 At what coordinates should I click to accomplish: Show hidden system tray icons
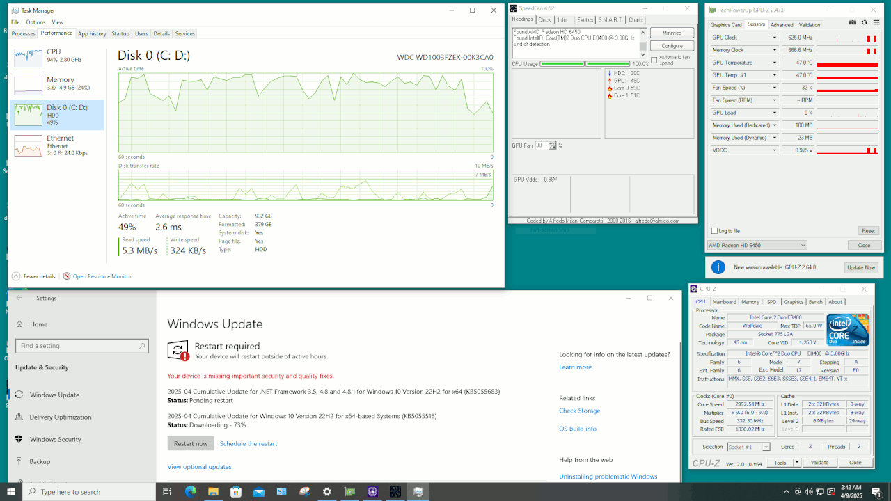(787, 492)
